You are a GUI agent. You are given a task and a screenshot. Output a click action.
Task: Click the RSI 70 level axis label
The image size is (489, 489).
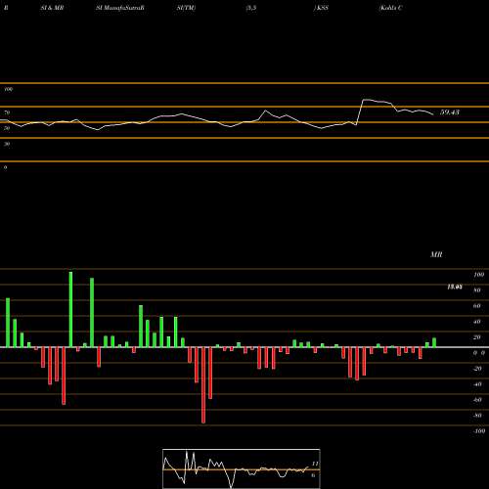(x=7, y=112)
